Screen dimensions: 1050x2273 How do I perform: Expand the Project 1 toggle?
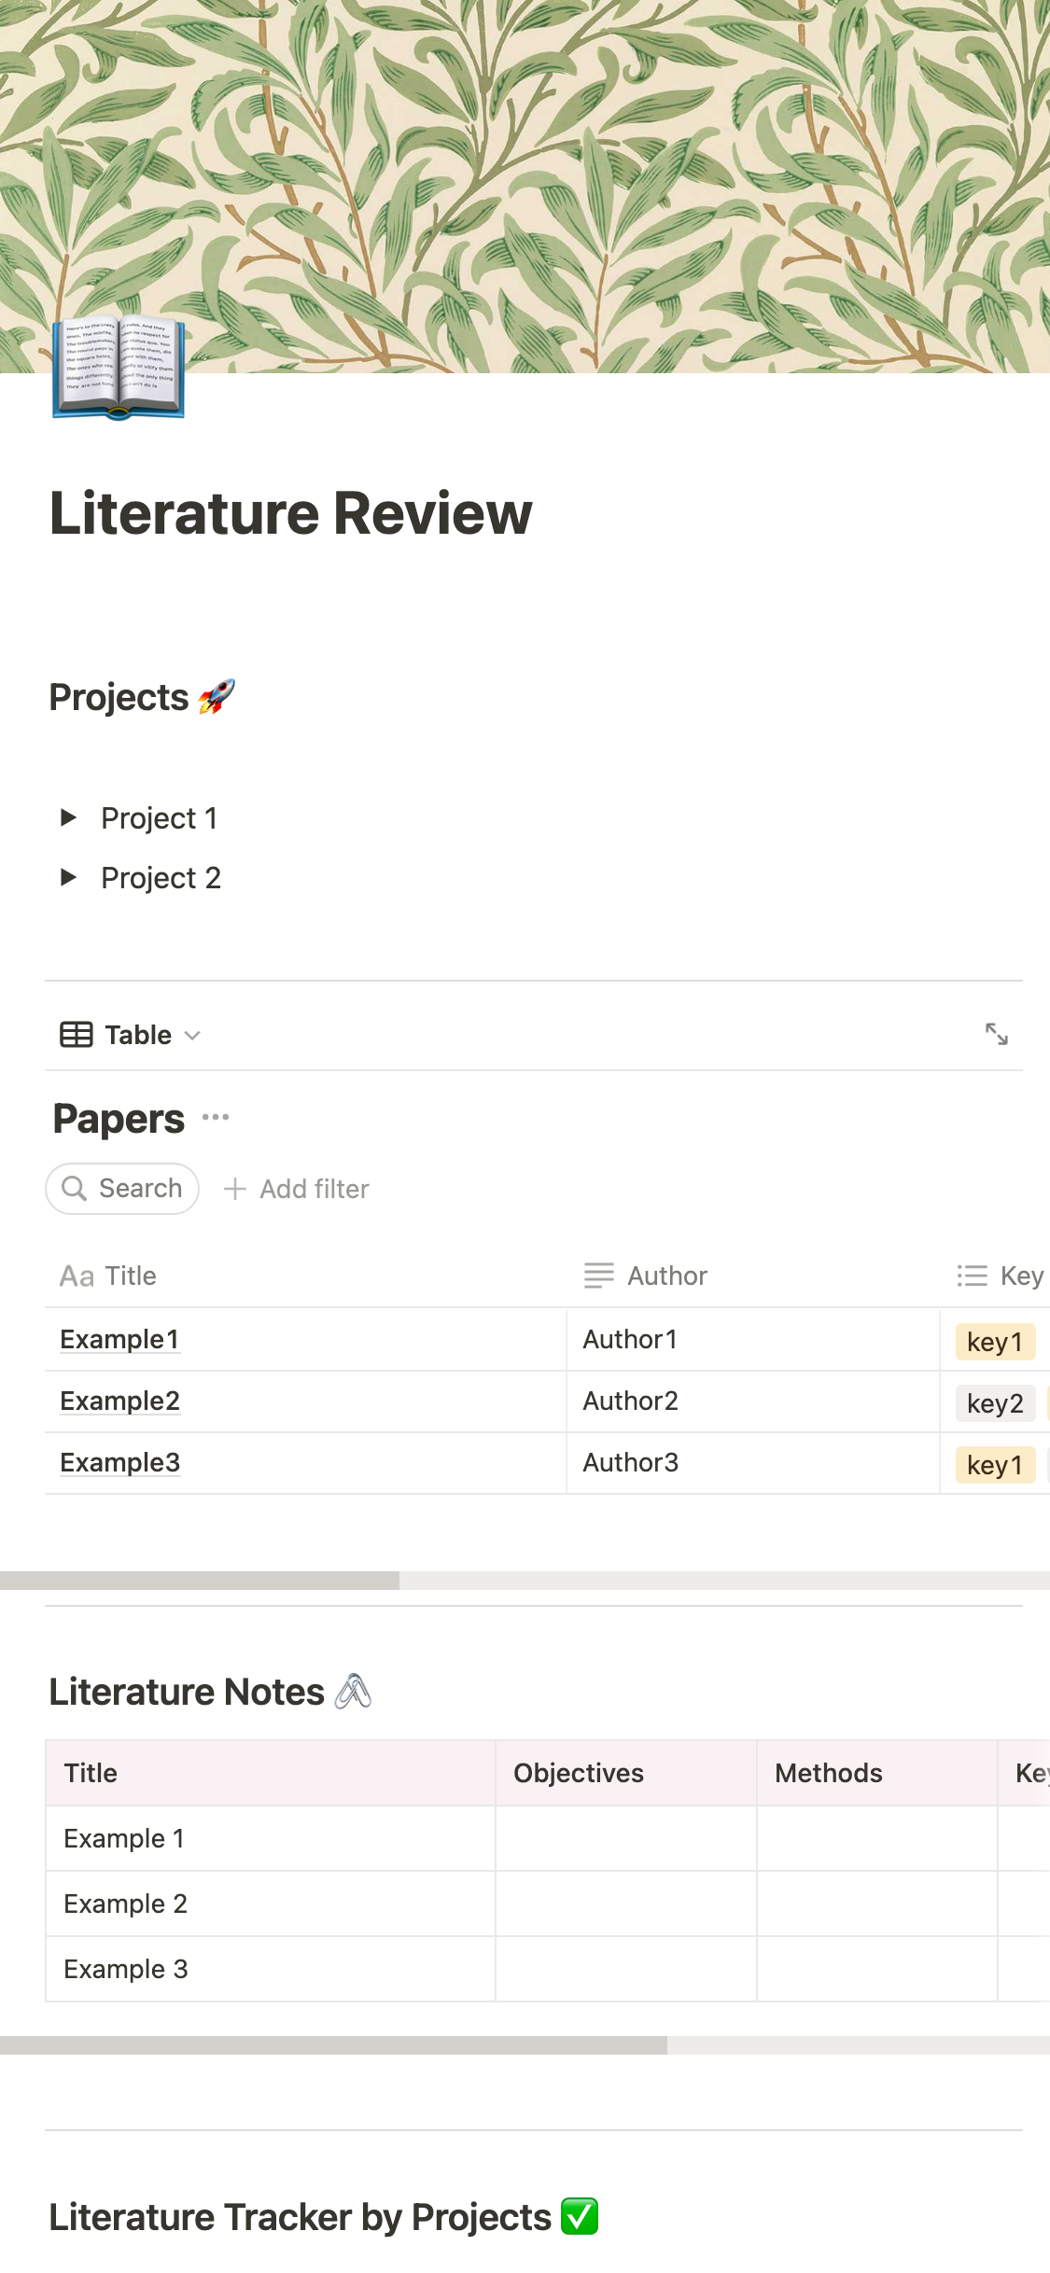[70, 818]
